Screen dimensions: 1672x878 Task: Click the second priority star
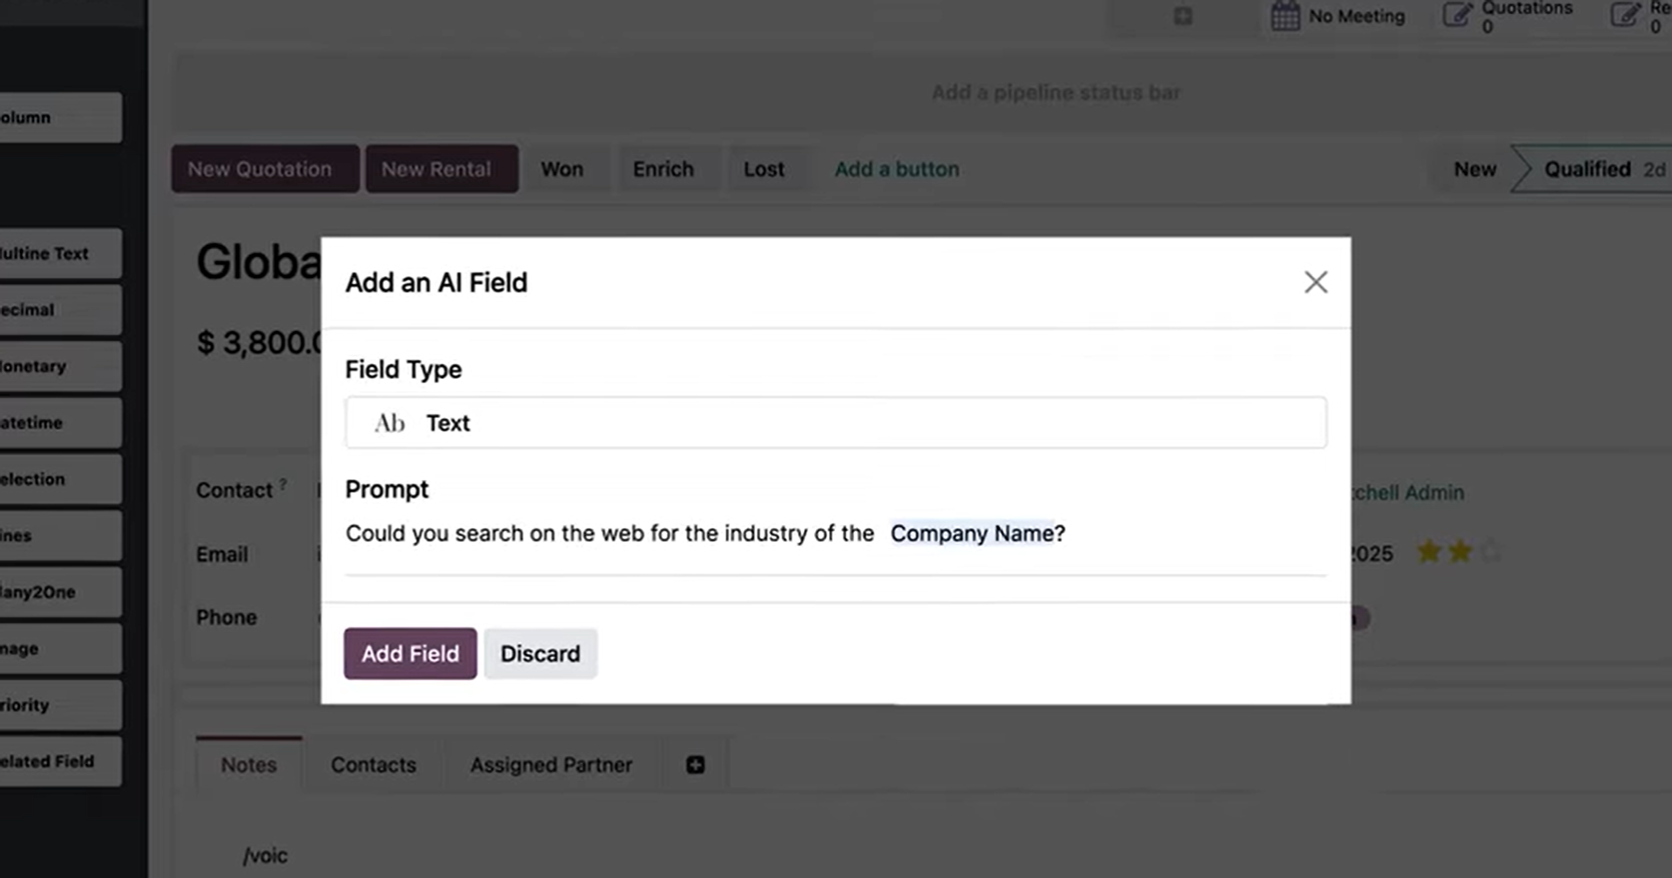[1460, 551]
